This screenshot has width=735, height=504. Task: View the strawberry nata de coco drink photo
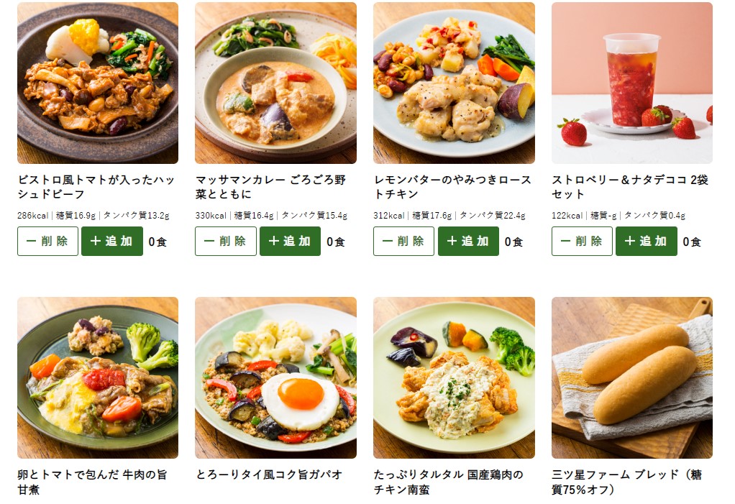click(x=632, y=83)
